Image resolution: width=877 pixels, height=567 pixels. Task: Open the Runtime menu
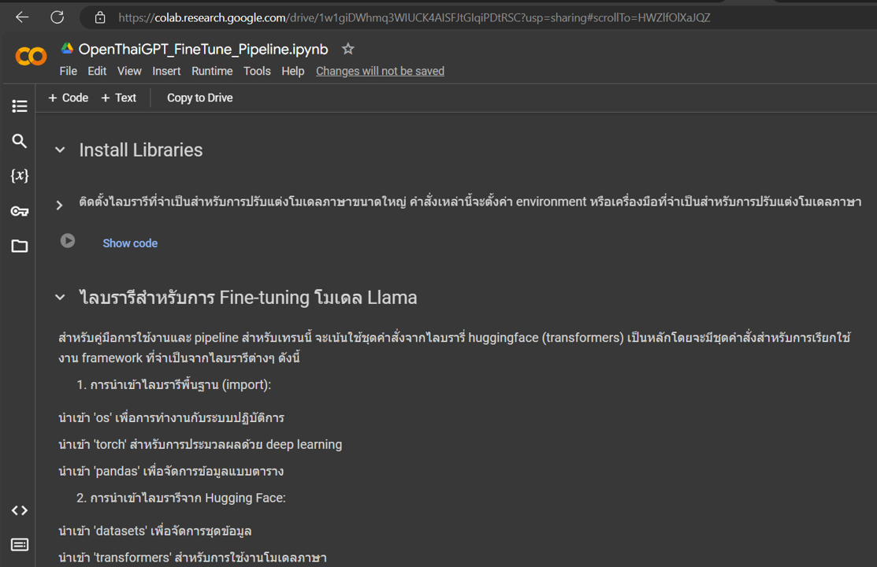(x=212, y=71)
